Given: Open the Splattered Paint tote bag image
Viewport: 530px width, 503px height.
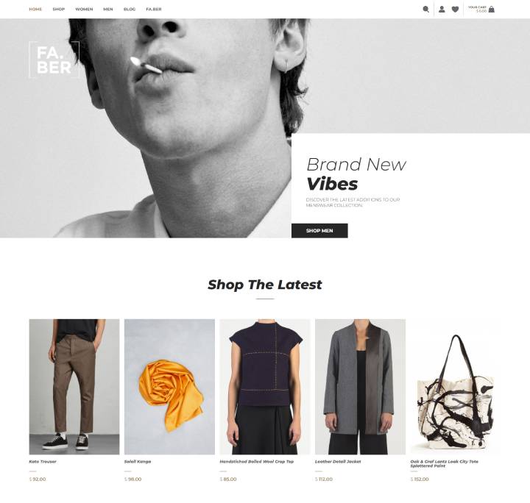Looking at the screenshot, I should tap(456, 387).
